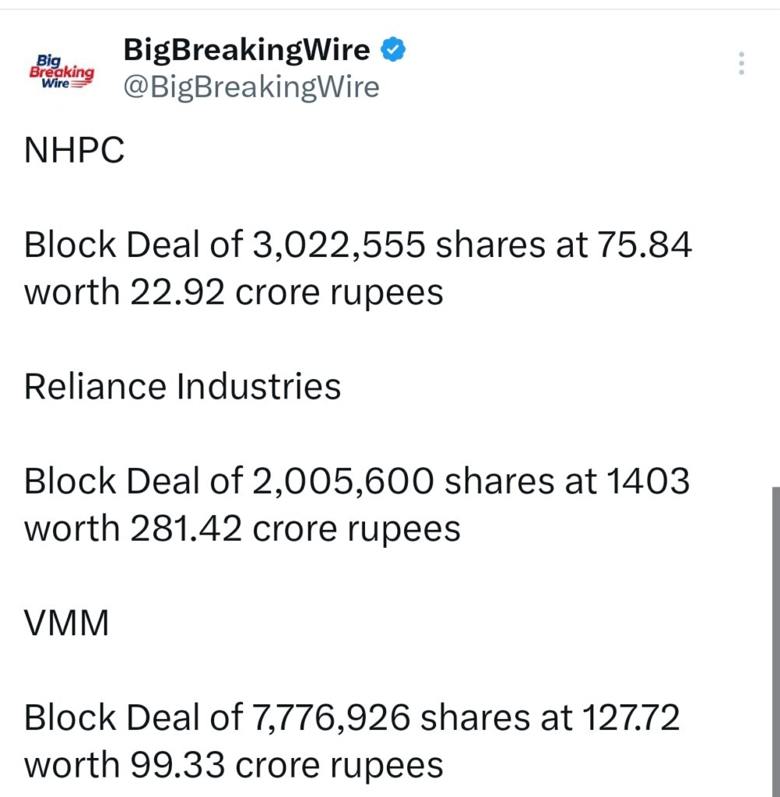Click the VMM block deal shares text
The height and width of the screenshot is (797, 780).
[x=352, y=718]
